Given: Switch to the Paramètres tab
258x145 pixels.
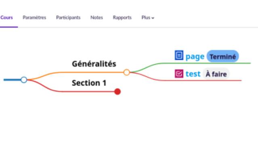Looking at the screenshot, I should 34,18.
